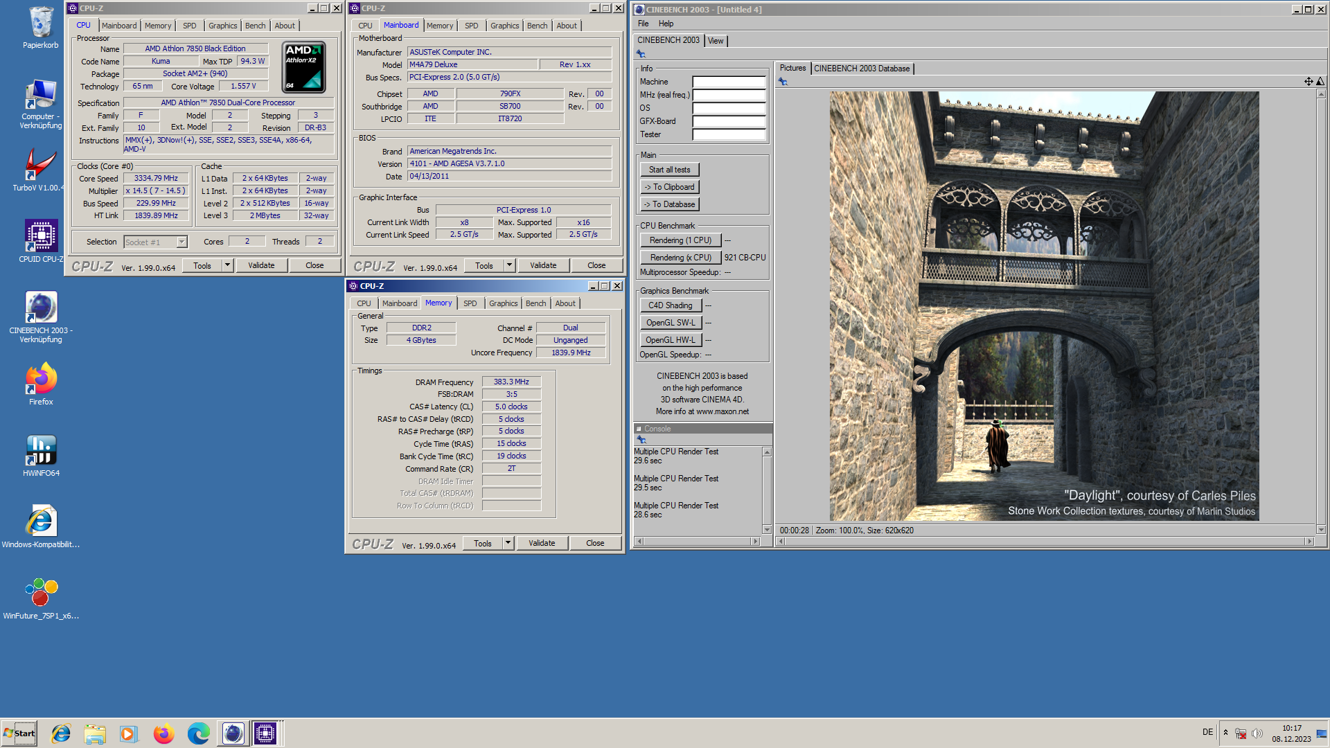1330x748 pixels.
Task: Open Firefox from the taskbar
Action: [x=163, y=733]
